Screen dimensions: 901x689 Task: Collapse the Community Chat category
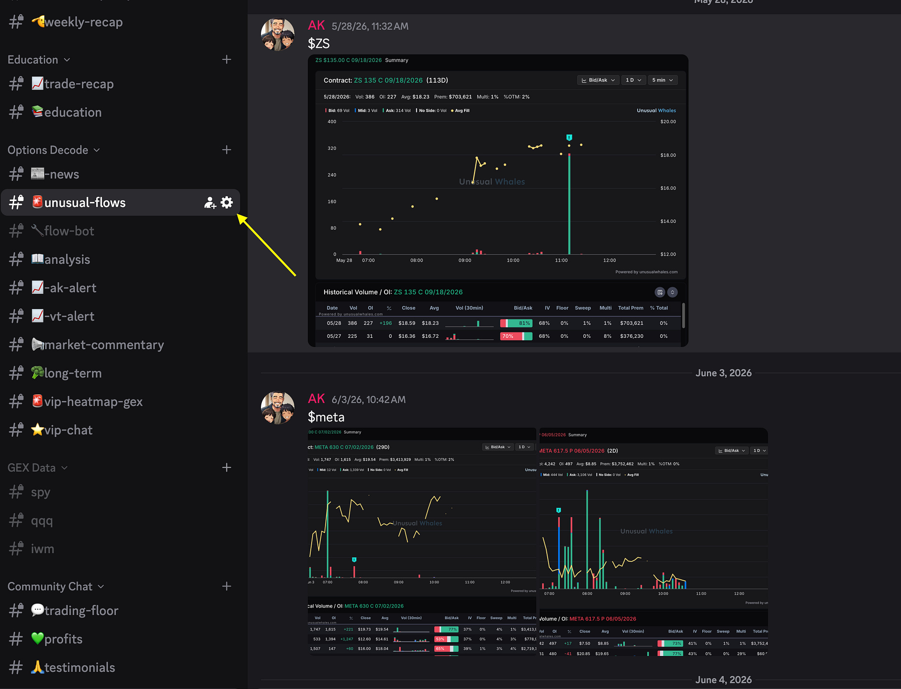point(56,587)
